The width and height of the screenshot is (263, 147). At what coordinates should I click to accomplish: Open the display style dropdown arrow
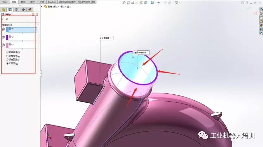155,3
